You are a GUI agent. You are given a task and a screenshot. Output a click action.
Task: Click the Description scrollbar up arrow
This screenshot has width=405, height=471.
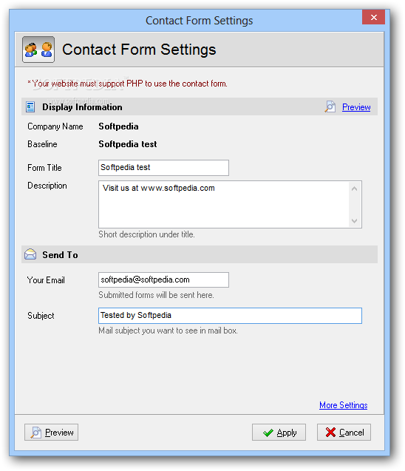click(x=354, y=189)
